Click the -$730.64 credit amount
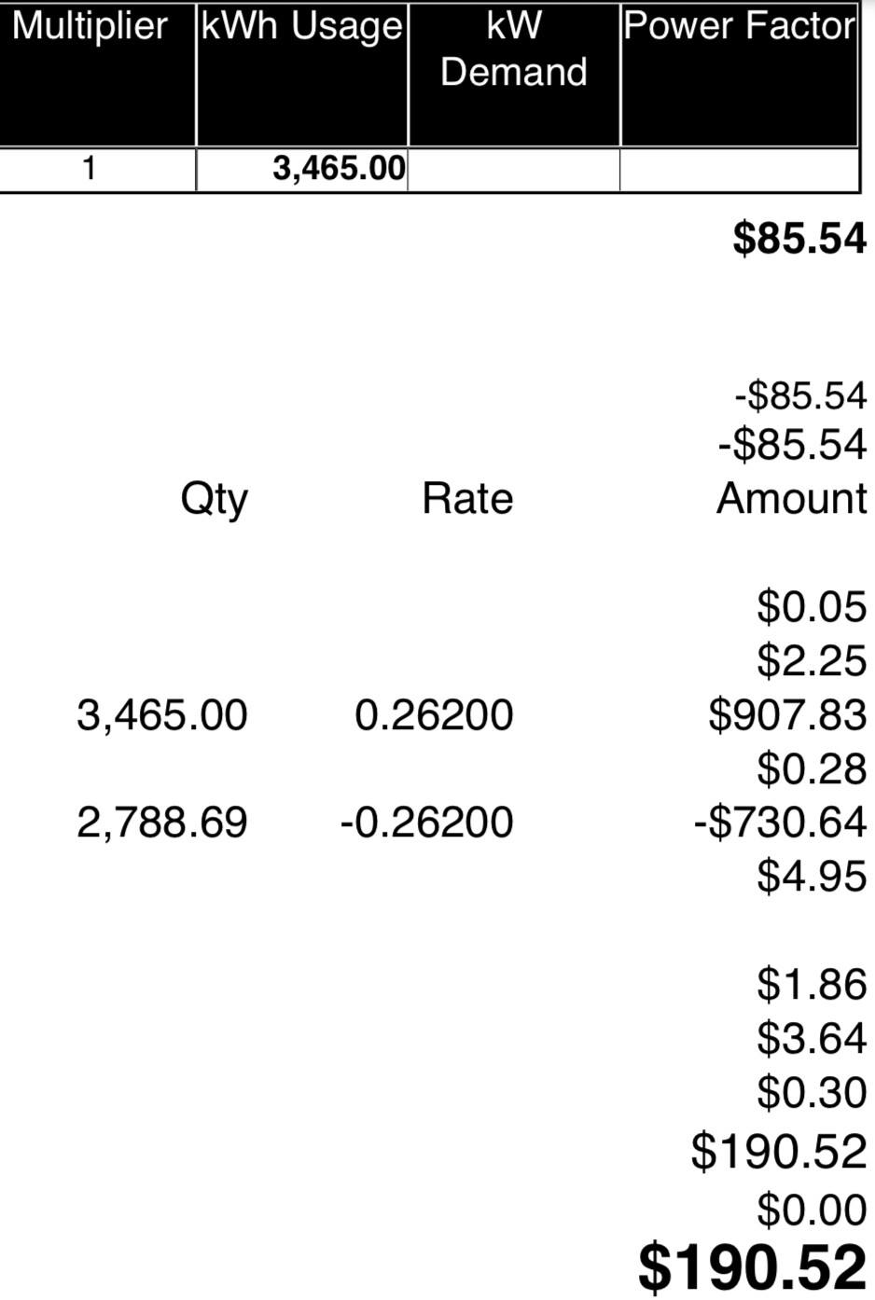The width and height of the screenshot is (875, 1300). pos(781,823)
